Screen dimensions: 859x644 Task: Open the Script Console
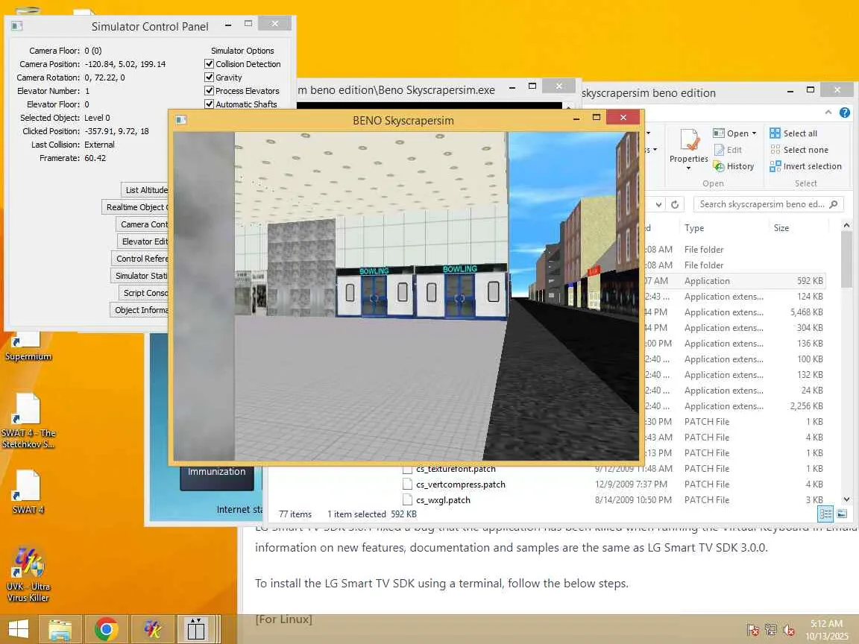tap(143, 293)
